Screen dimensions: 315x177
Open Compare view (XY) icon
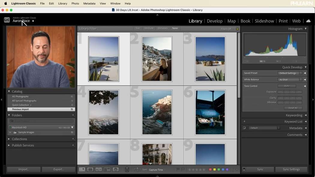point(98,170)
